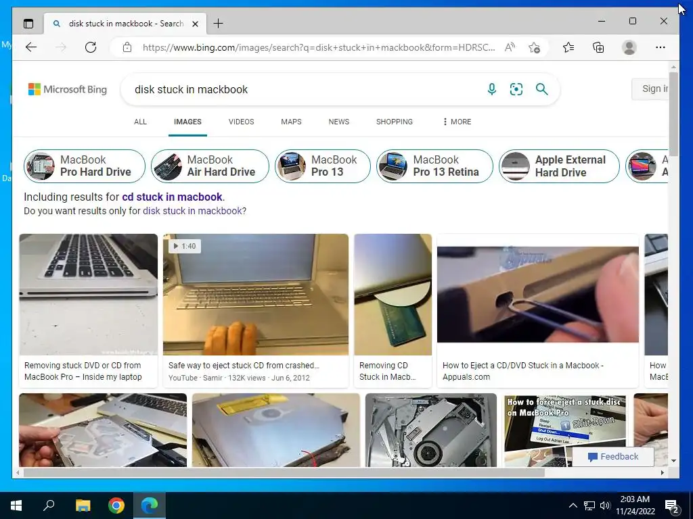Image resolution: width=693 pixels, height=519 pixels.
Task: Open the Windows Start menu
Action: (16, 505)
